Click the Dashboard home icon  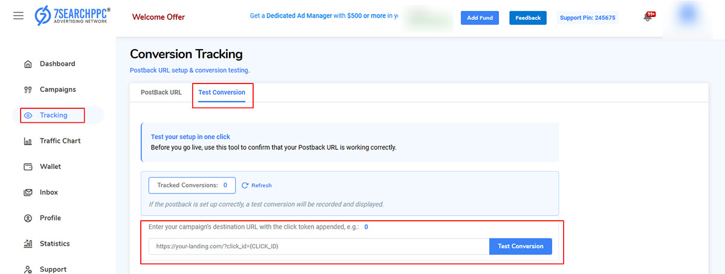[28, 64]
